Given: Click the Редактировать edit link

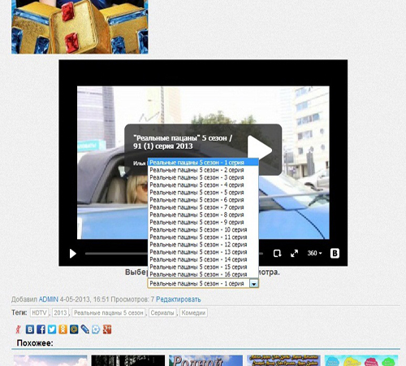Looking at the screenshot, I should (x=179, y=299).
